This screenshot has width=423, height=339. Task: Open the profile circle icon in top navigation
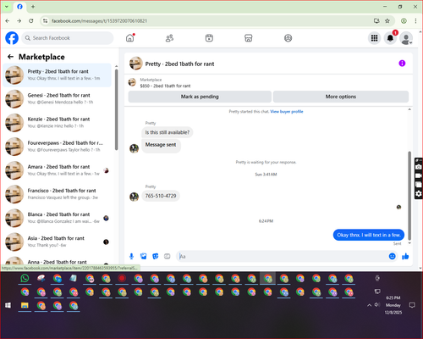288,38
